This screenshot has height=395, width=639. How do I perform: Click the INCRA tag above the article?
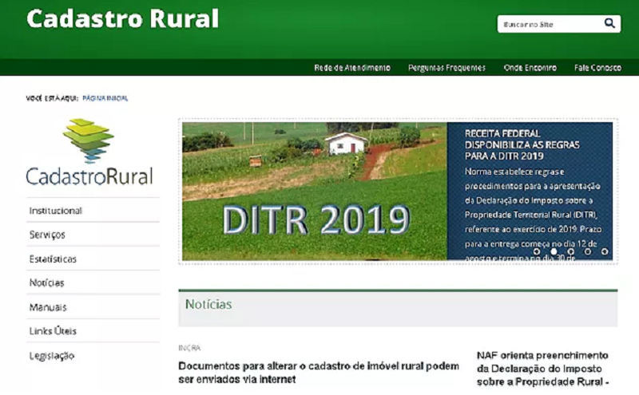[189, 348]
